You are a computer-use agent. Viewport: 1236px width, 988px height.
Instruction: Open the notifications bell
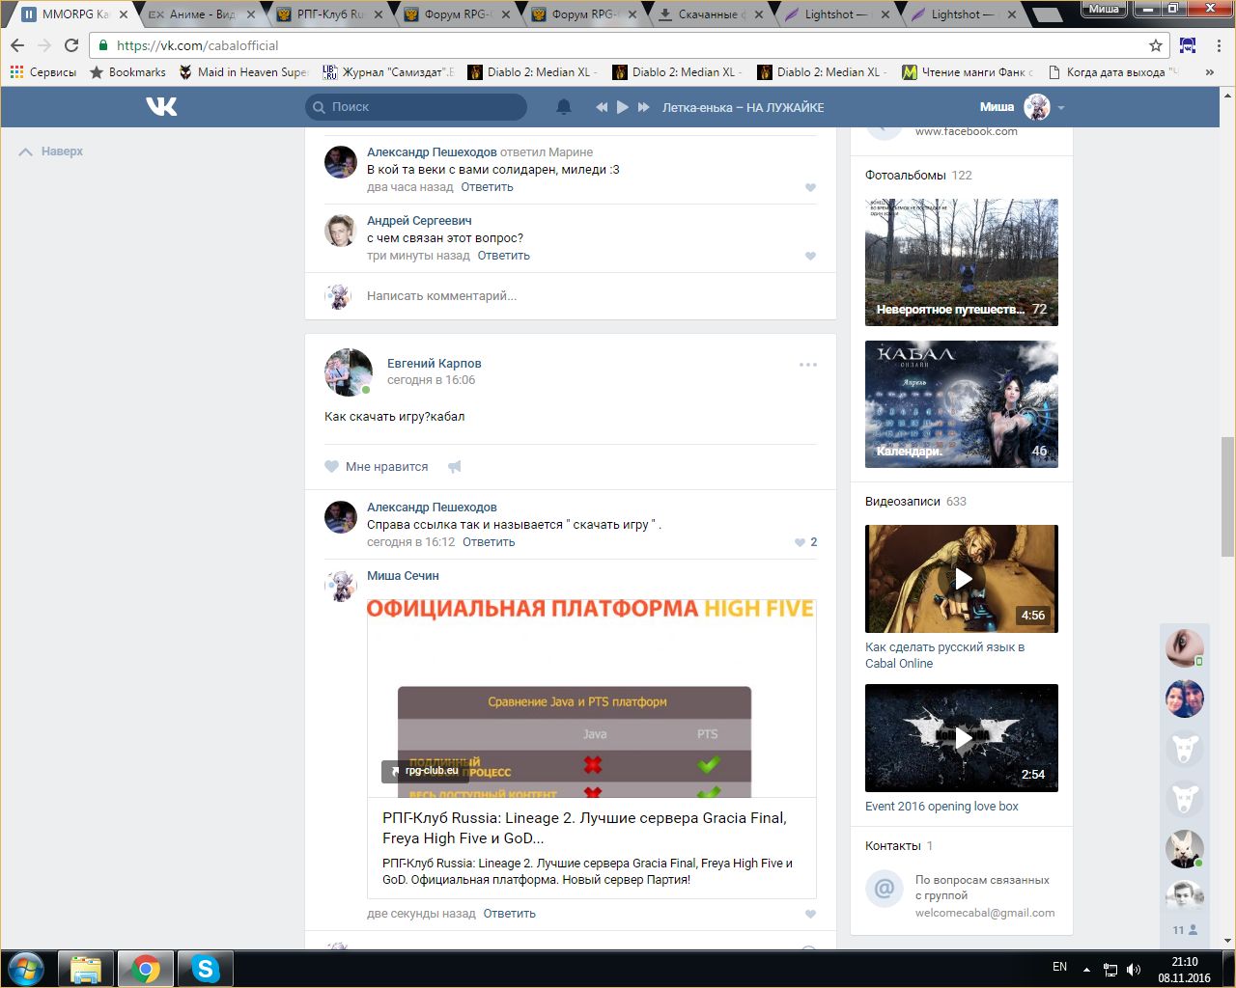point(564,107)
